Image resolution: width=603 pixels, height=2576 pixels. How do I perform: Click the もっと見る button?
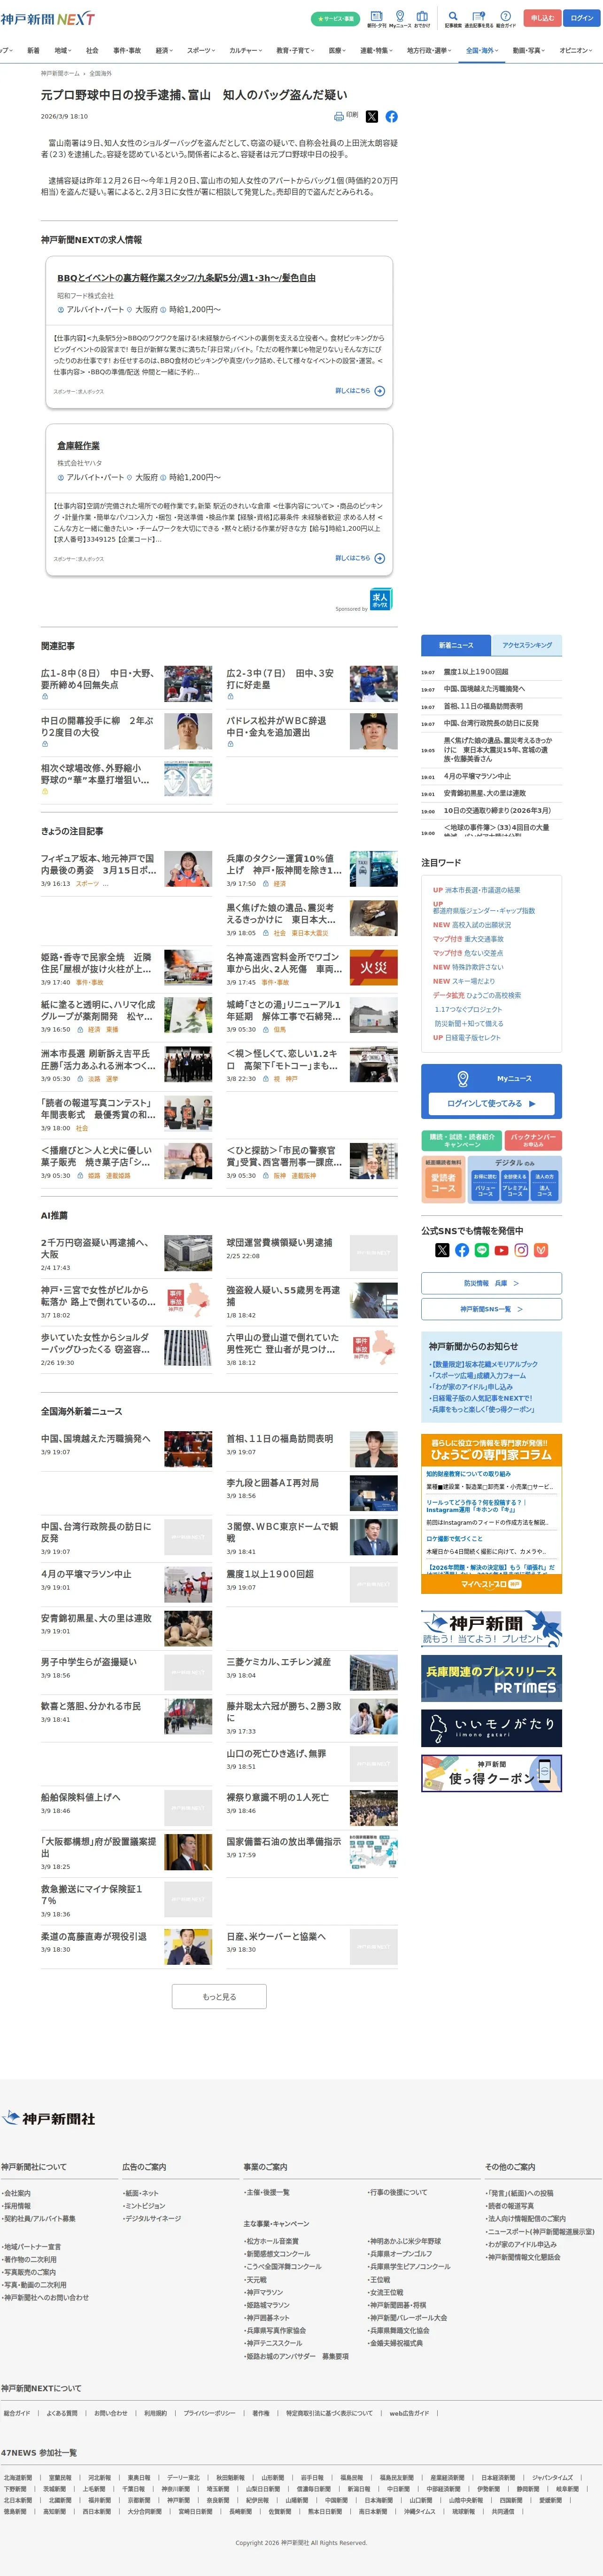pos(220,1997)
